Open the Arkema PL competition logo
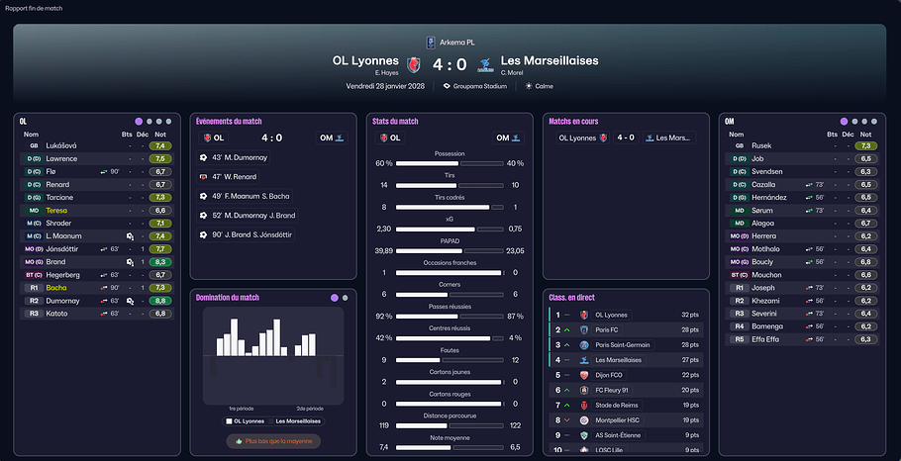This screenshot has width=901, height=461. pyautogui.click(x=430, y=42)
